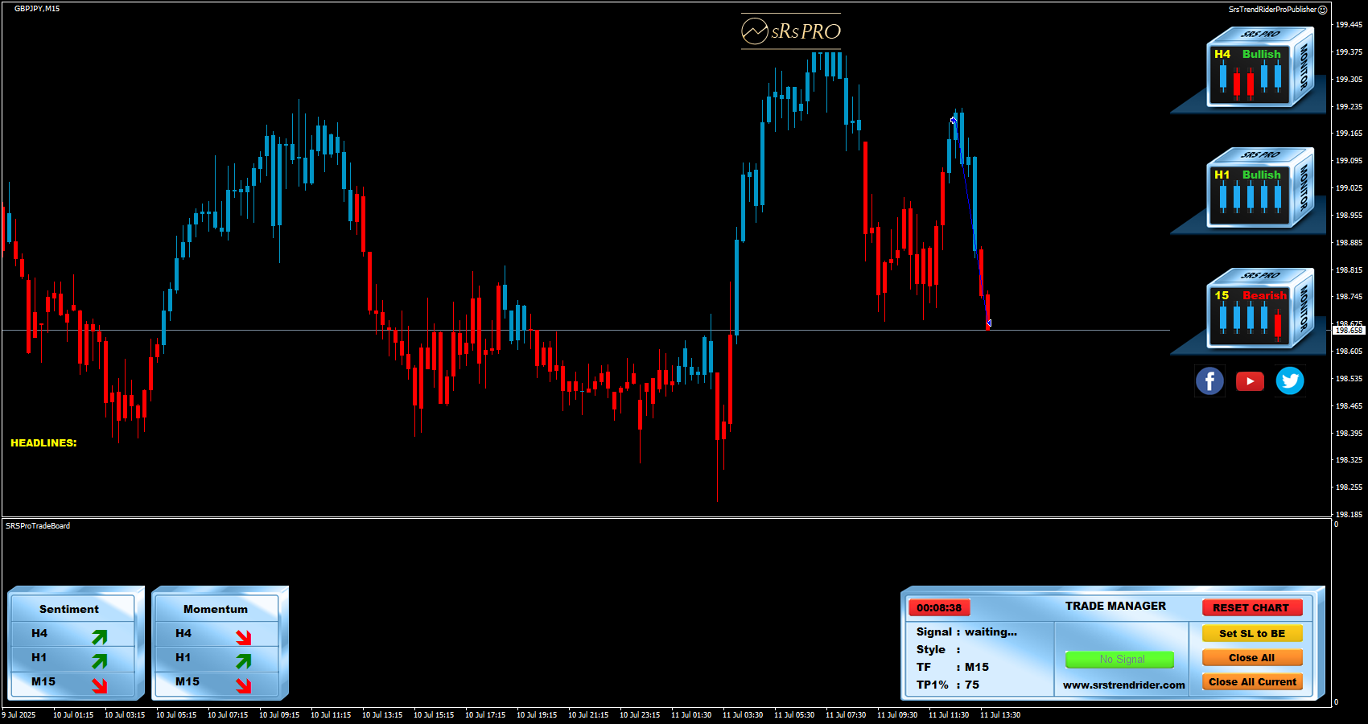The height and width of the screenshot is (724, 1368).
Task: Click the red countdown timer 00:08:38
Action: [939, 607]
